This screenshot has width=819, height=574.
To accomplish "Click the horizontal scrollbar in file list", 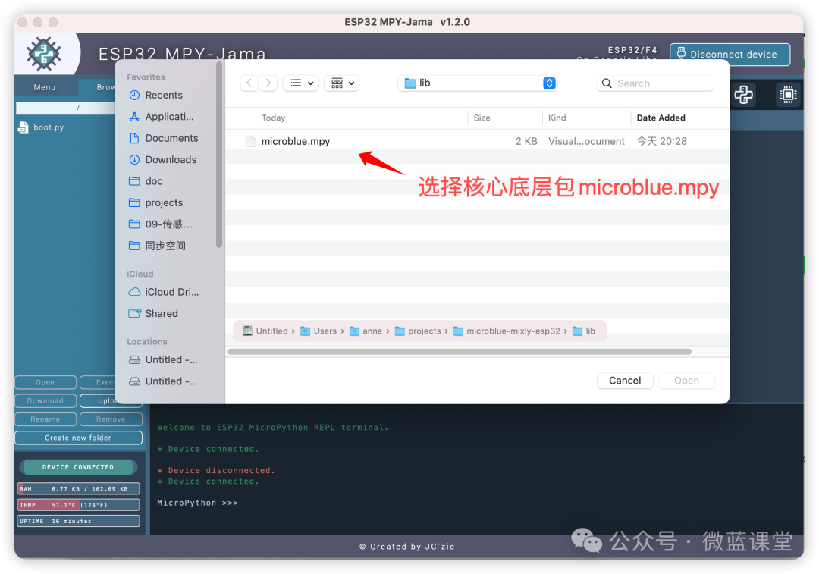I will 460,352.
